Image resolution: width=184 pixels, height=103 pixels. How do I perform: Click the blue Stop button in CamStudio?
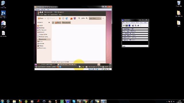129,25
